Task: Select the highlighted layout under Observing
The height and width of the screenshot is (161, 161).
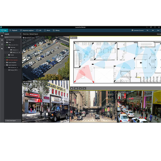Action: [14, 52]
